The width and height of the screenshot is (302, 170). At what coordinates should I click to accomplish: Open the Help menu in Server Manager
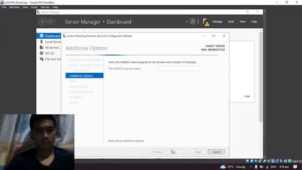pyautogui.click(x=254, y=22)
